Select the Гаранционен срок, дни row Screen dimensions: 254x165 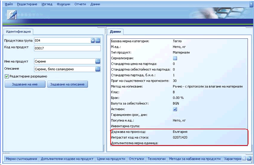(x=179, y=115)
